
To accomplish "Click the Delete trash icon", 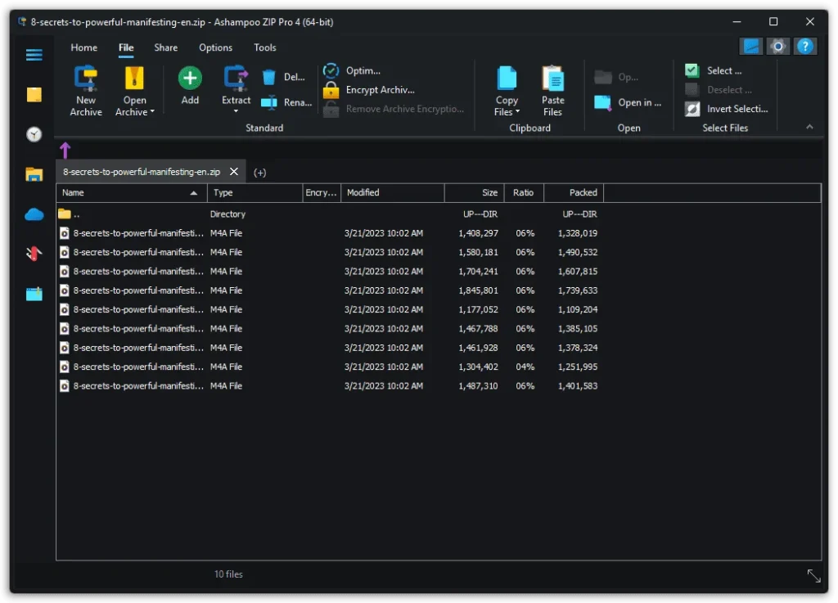I will tap(268, 78).
